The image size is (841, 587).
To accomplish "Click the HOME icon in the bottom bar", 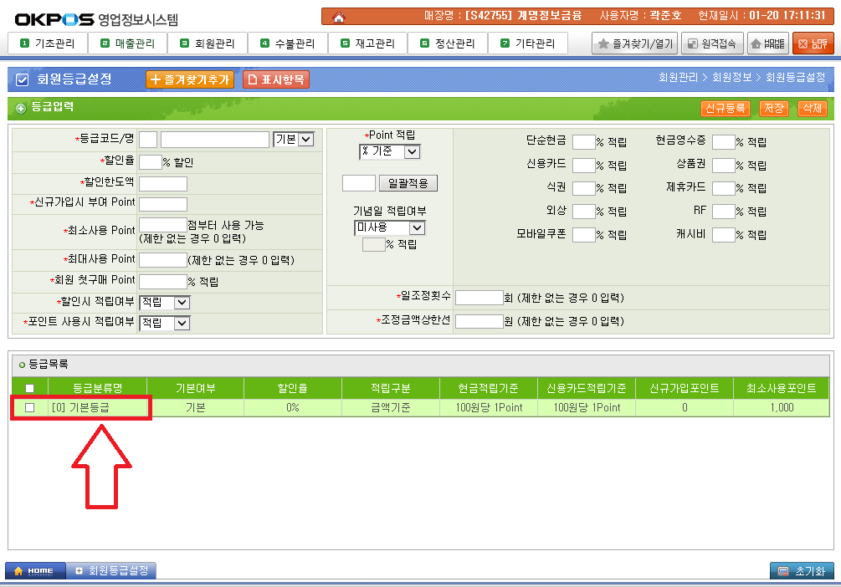I will click(33, 571).
